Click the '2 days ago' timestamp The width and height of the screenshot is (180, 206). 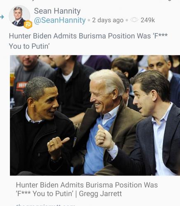coord(108,20)
